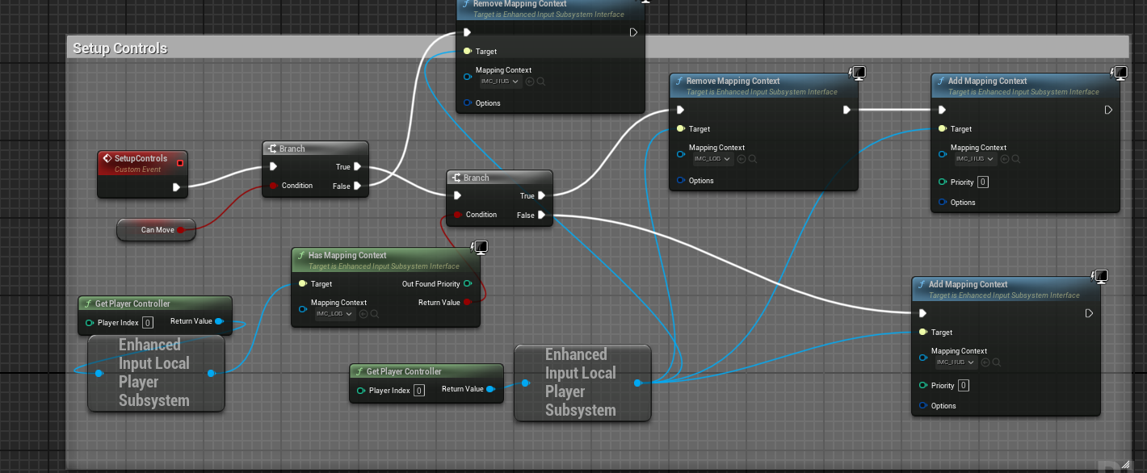Select title of Branch wired to Can Move
The height and width of the screenshot is (473, 1147).
click(292, 149)
